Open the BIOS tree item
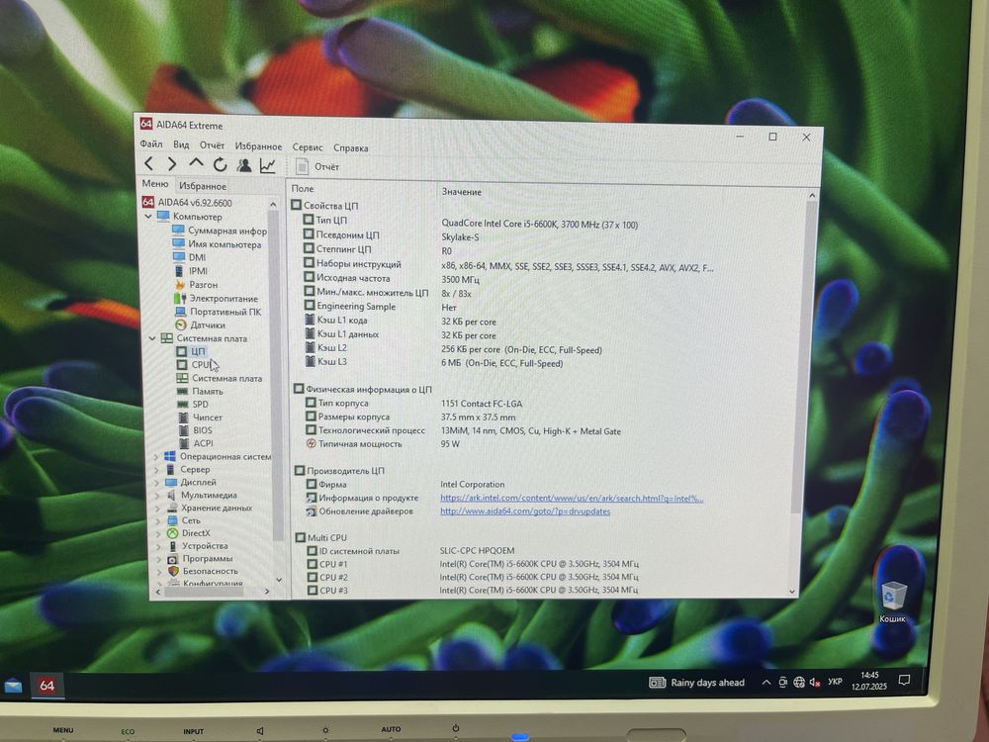 [196, 430]
